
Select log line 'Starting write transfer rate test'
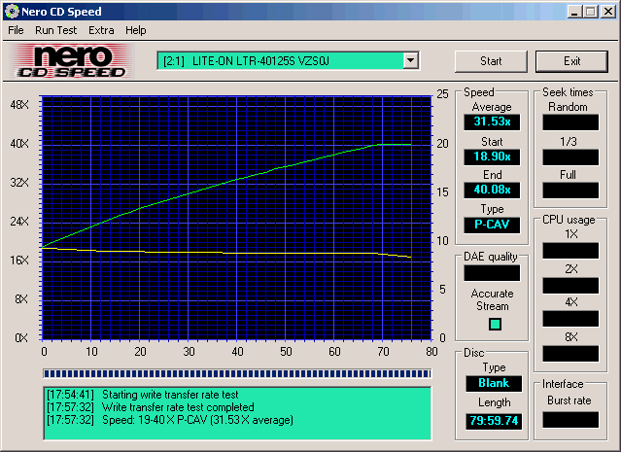point(143,395)
